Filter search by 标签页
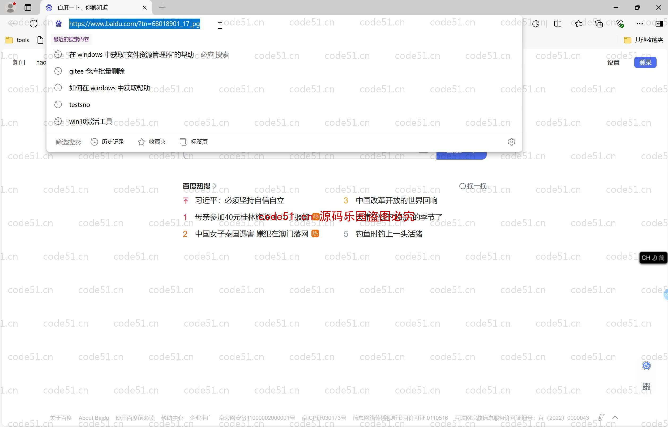 [x=194, y=142]
